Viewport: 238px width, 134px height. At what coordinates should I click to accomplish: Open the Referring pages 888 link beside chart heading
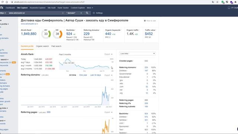coord(49,112)
